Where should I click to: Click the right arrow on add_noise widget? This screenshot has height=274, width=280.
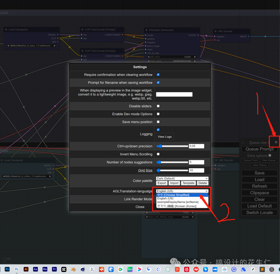pos(195,57)
